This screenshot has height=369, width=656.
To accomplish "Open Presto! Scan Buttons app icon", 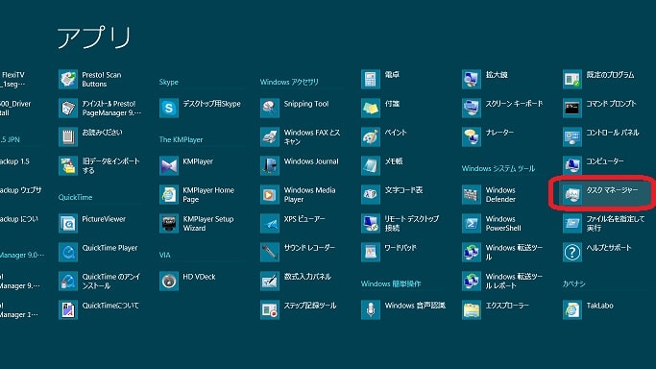I will click(68, 79).
